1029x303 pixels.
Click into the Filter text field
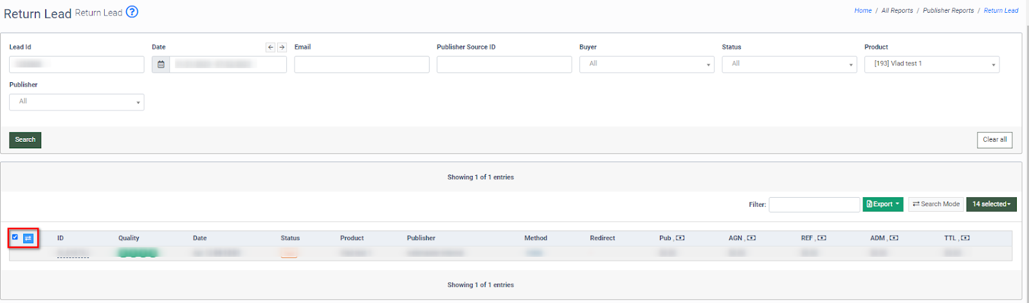tap(814, 205)
